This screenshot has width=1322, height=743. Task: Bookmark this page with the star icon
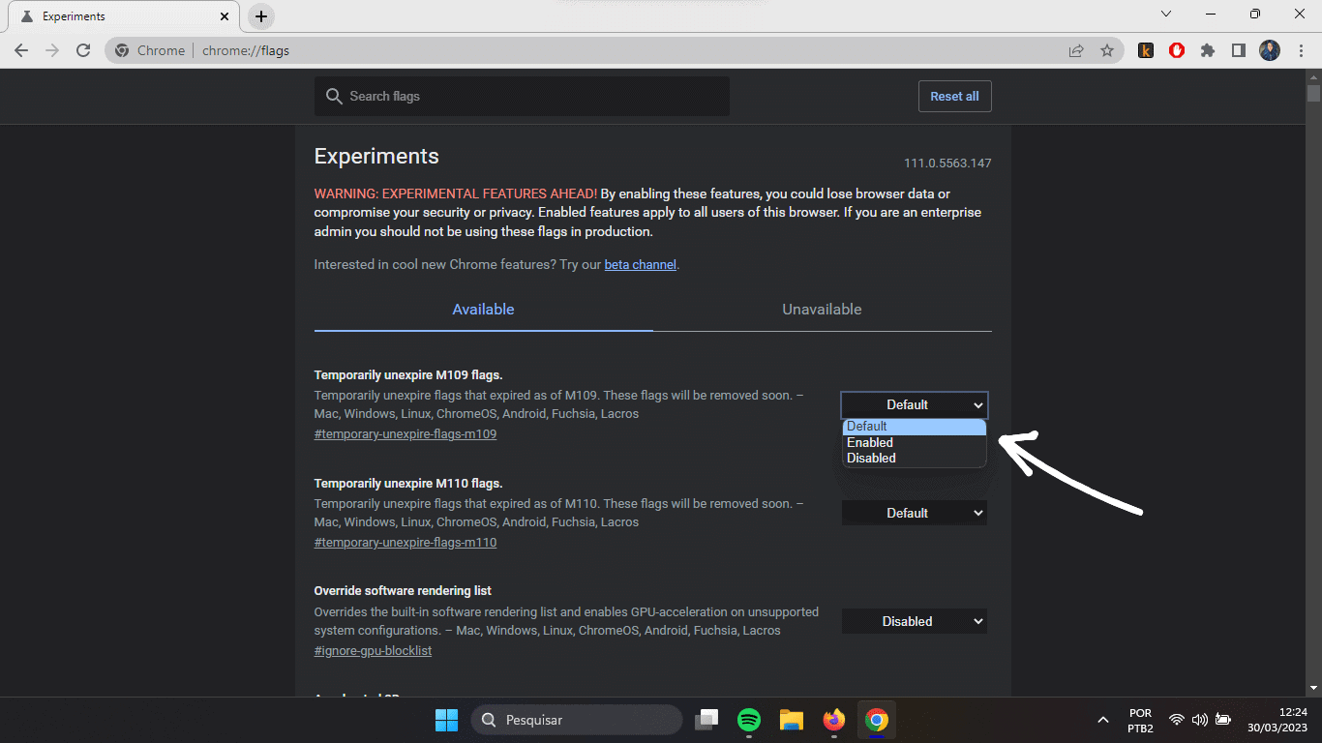(x=1107, y=50)
